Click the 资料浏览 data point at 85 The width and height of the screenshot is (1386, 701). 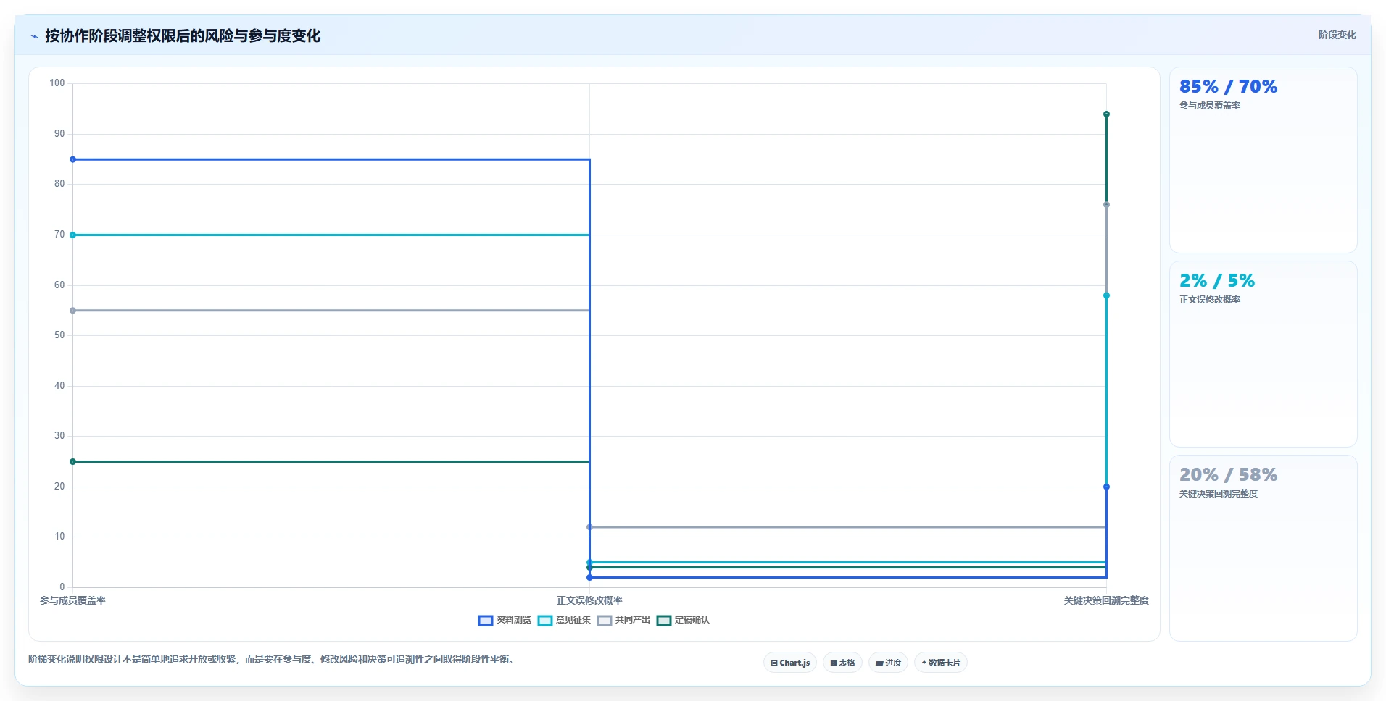[x=72, y=159]
